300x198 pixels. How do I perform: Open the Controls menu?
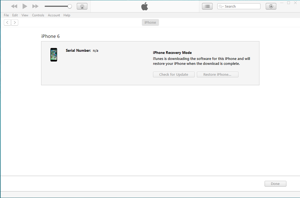click(x=38, y=15)
